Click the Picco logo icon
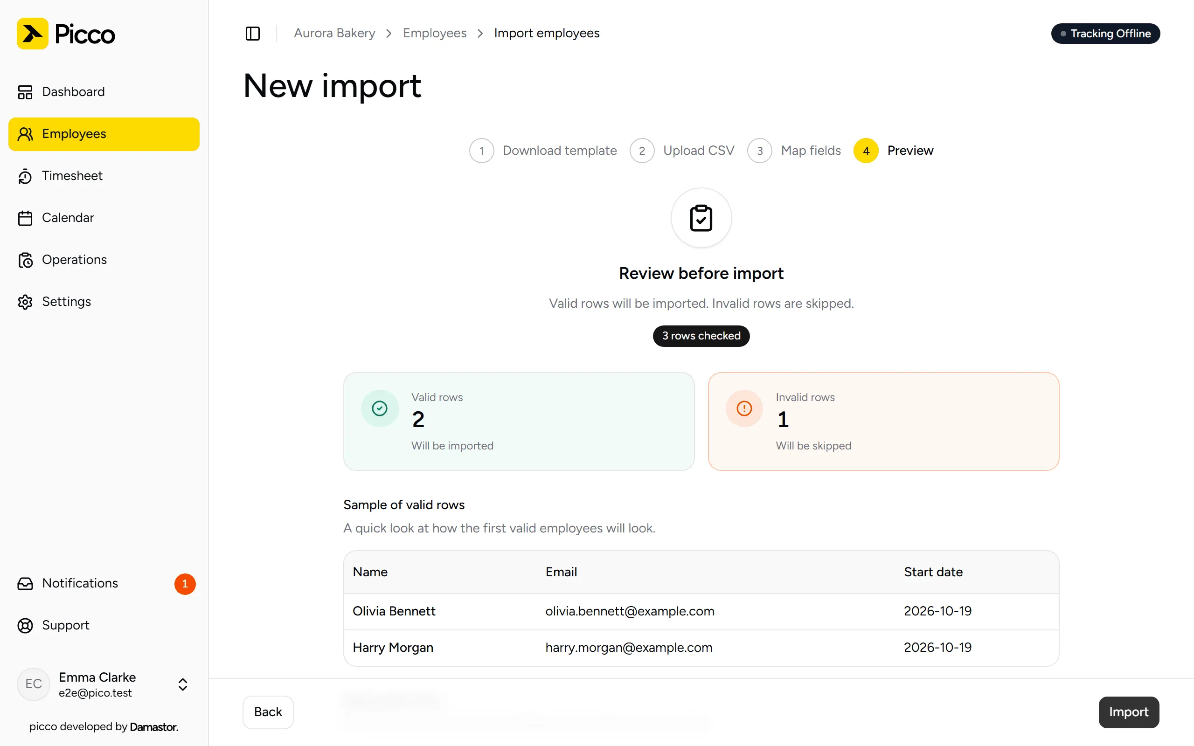This screenshot has height=746, width=1194. click(33, 34)
